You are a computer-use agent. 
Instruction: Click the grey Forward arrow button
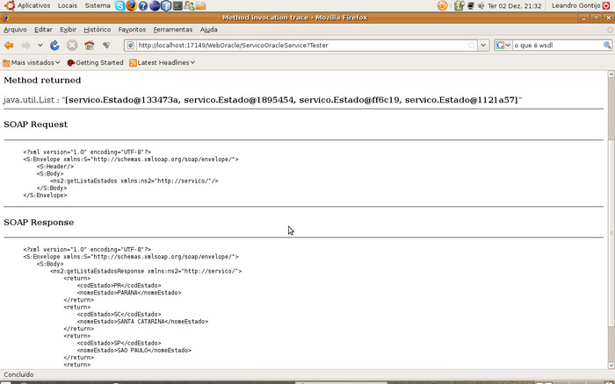point(25,46)
